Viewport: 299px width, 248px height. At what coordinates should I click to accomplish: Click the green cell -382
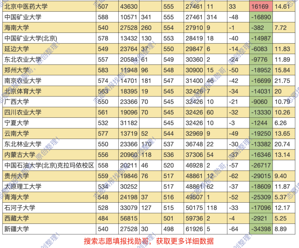(x=261, y=27)
